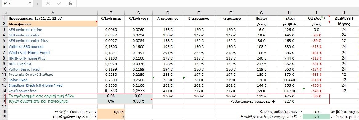Select cell with value 365 €
359x120 pixels.
(168, 80)
